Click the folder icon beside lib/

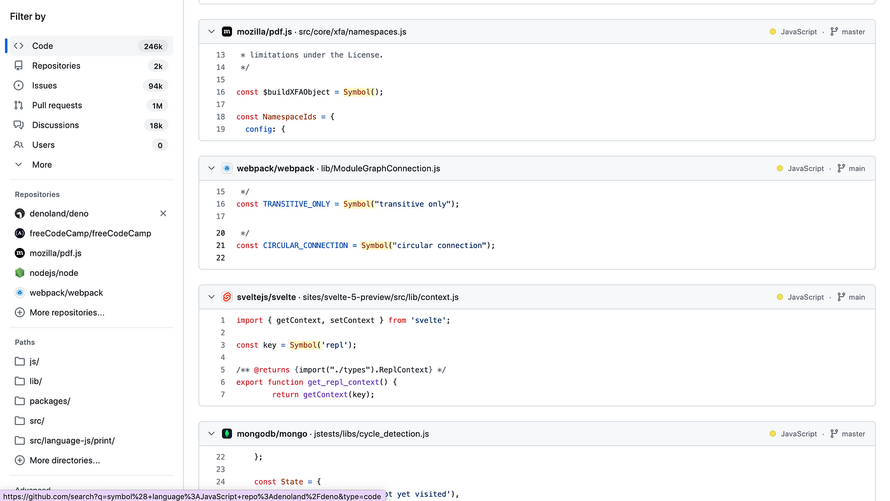19,381
